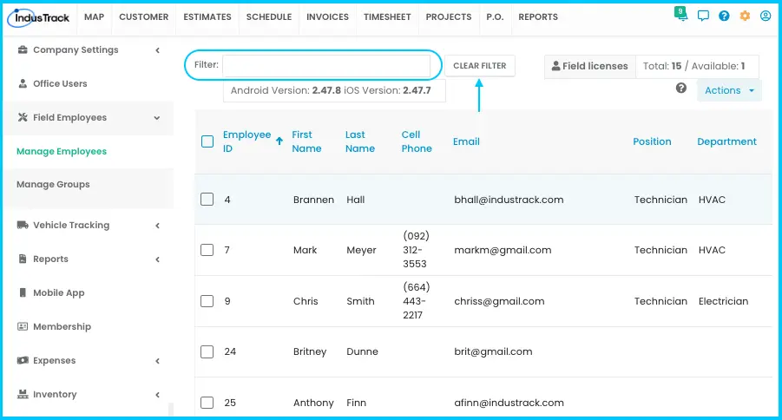Screen dimensions: 782x420
Task: Open the SCHEDULE menu
Action: [x=269, y=17]
